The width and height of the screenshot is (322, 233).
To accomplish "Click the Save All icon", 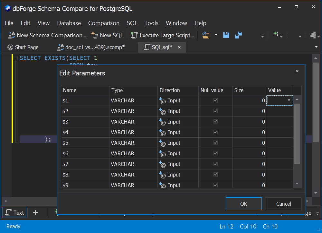I will pos(238,35).
